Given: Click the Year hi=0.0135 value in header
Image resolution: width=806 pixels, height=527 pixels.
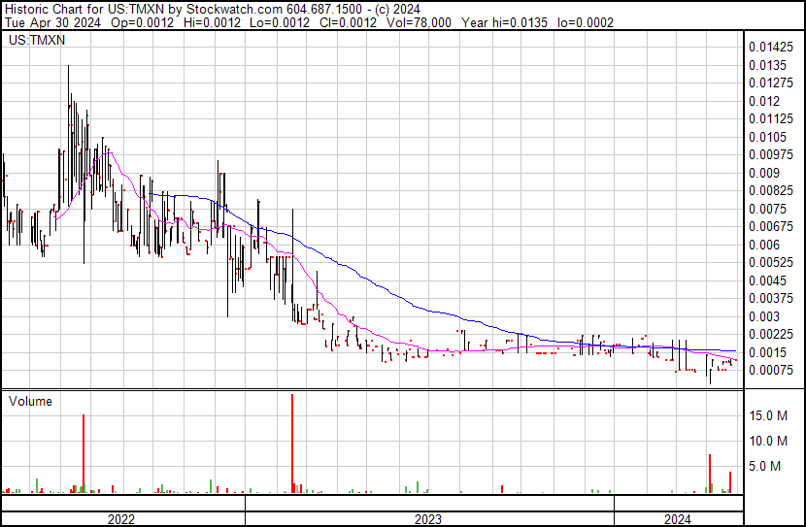Looking at the screenshot, I should coord(504,22).
